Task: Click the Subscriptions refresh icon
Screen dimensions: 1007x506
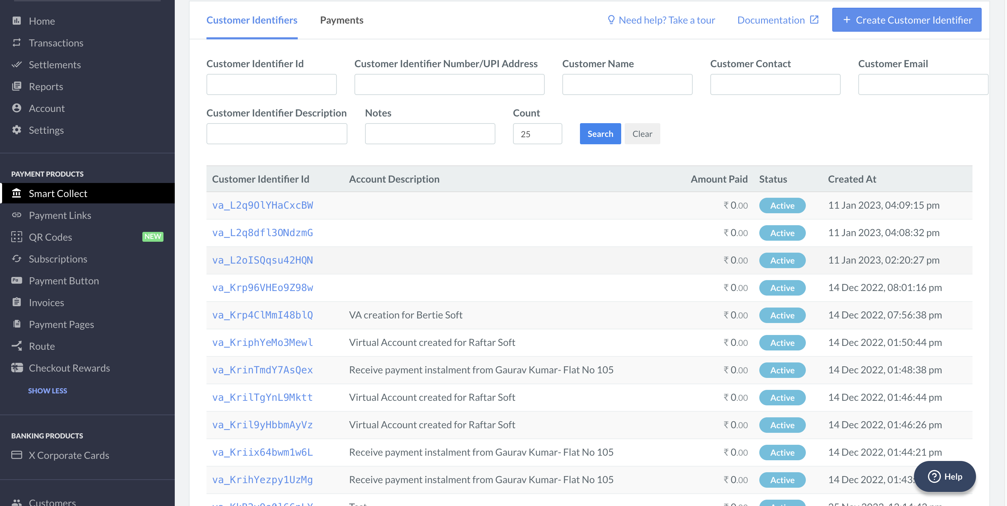Action: [x=17, y=259]
